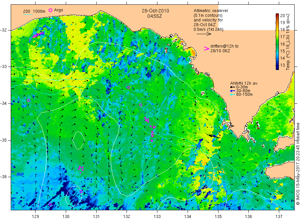Click the 130 longitude axis label
This screenshot has width=302, height=221.
(x=66, y=217)
